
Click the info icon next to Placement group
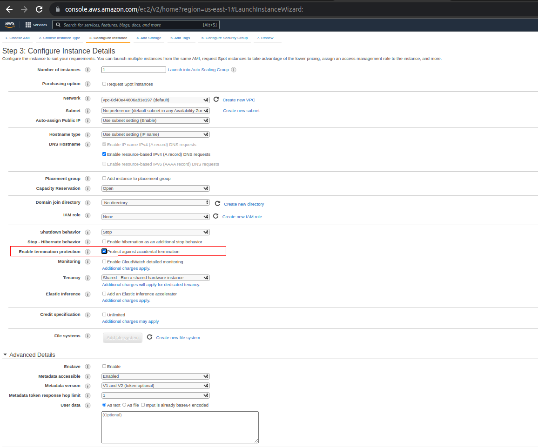(x=88, y=179)
